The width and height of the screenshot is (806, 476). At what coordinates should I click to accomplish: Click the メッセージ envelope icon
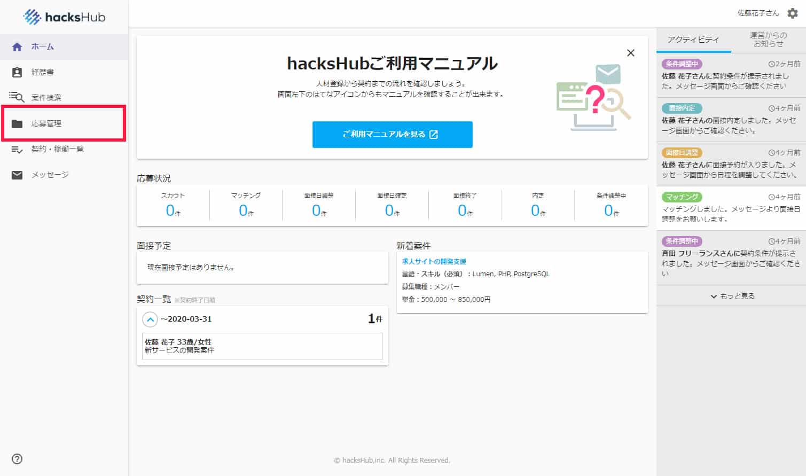coord(17,175)
